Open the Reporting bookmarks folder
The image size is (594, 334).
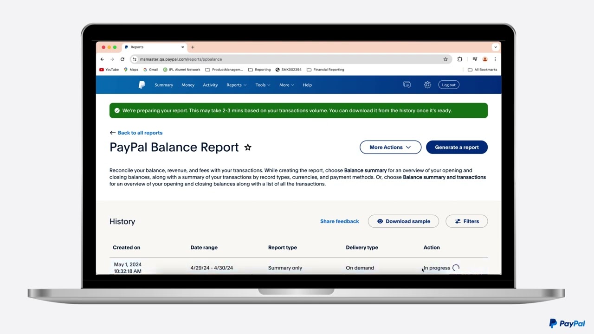[259, 70]
